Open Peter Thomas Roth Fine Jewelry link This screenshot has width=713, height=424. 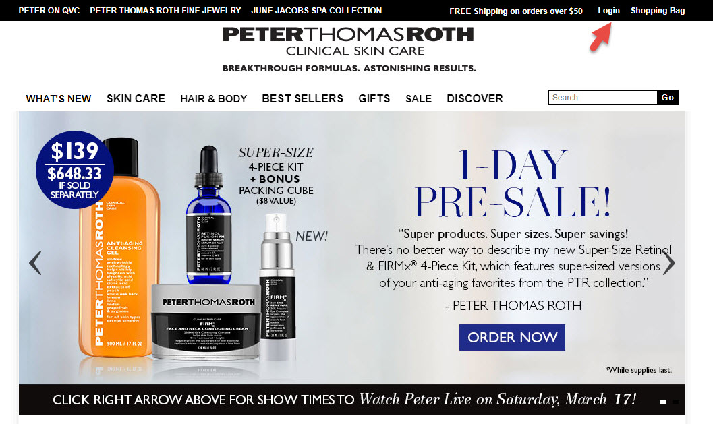click(165, 11)
